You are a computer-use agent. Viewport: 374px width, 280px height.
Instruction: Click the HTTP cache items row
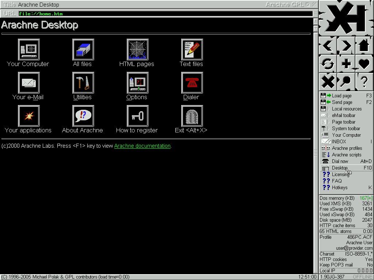click(x=346, y=225)
